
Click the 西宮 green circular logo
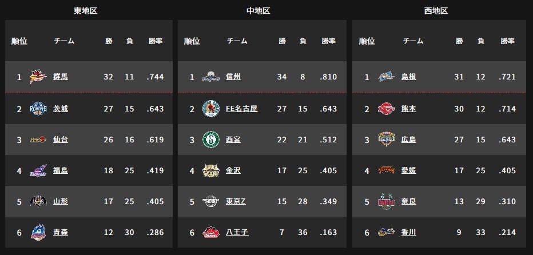coord(211,140)
